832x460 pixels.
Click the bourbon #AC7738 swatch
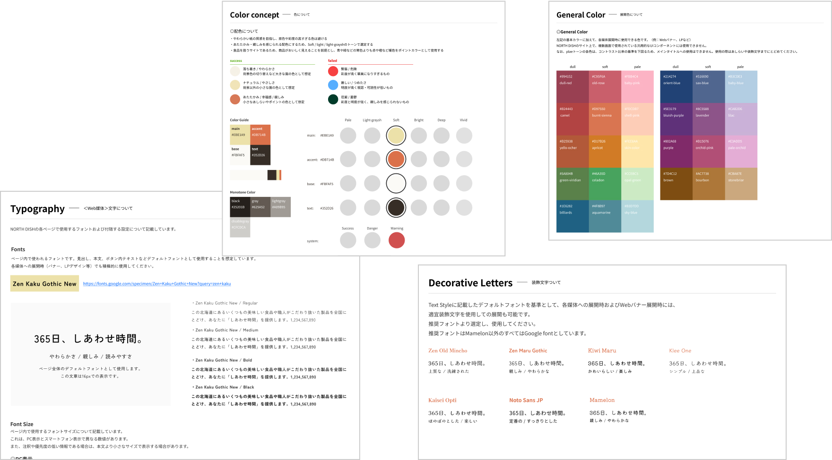709,184
